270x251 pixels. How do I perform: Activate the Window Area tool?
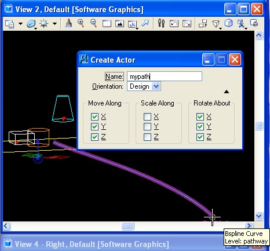point(107,24)
